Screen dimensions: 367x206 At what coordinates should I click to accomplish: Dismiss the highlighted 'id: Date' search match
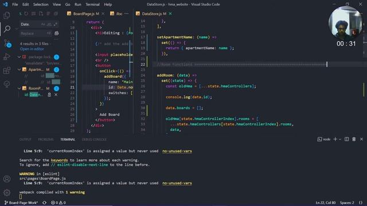click(56, 94)
